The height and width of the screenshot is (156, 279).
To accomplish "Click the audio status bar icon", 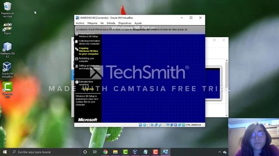I will (x=152, y=125).
